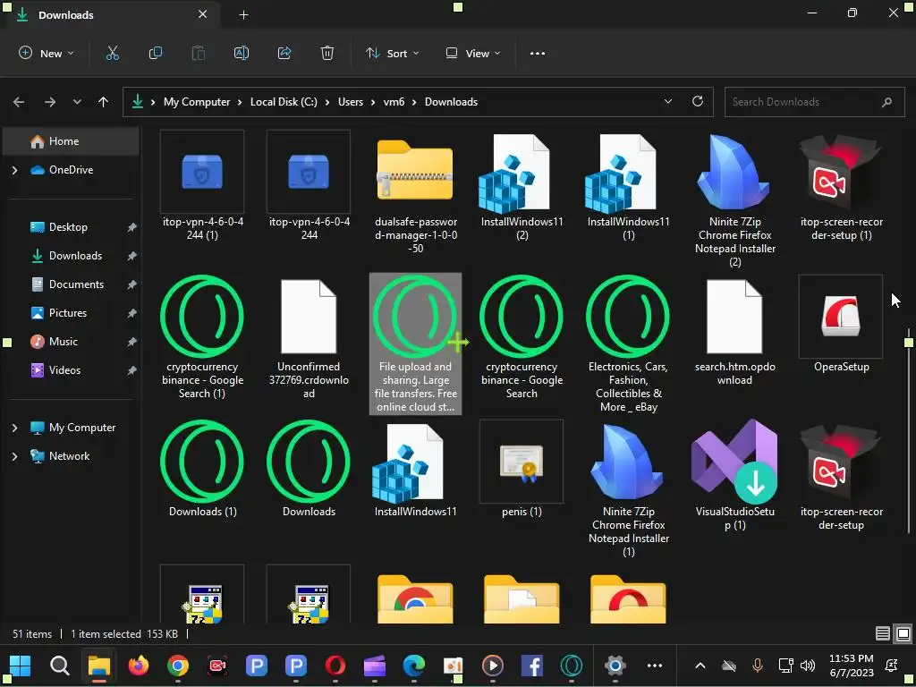Screen dimensions: 916x687
Task: Click the Cut scissors icon
Action: [x=112, y=53]
